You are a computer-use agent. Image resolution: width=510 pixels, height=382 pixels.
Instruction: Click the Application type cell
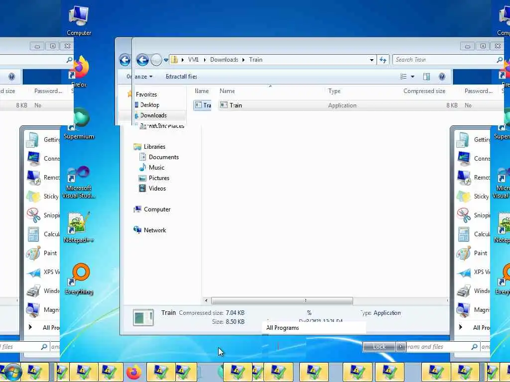(x=342, y=105)
